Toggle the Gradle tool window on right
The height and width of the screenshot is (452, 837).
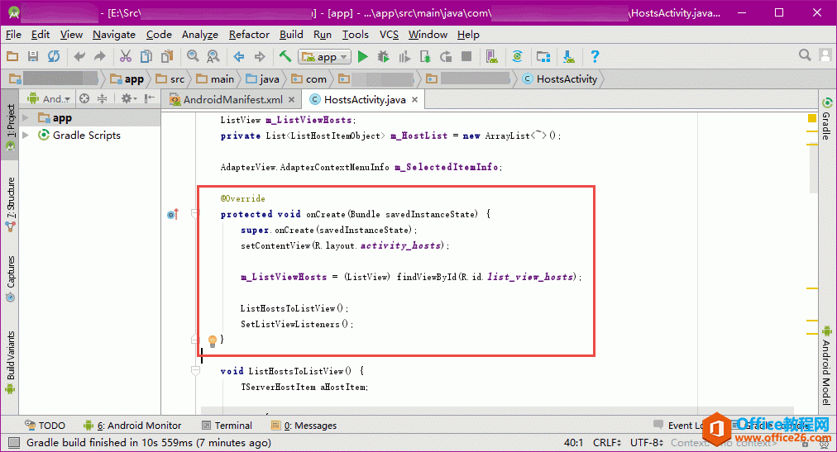[x=826, y=118]
